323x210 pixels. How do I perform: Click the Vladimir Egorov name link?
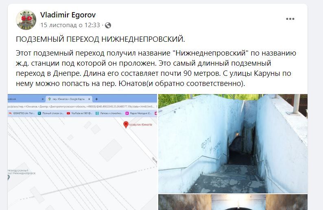[68, 15]
